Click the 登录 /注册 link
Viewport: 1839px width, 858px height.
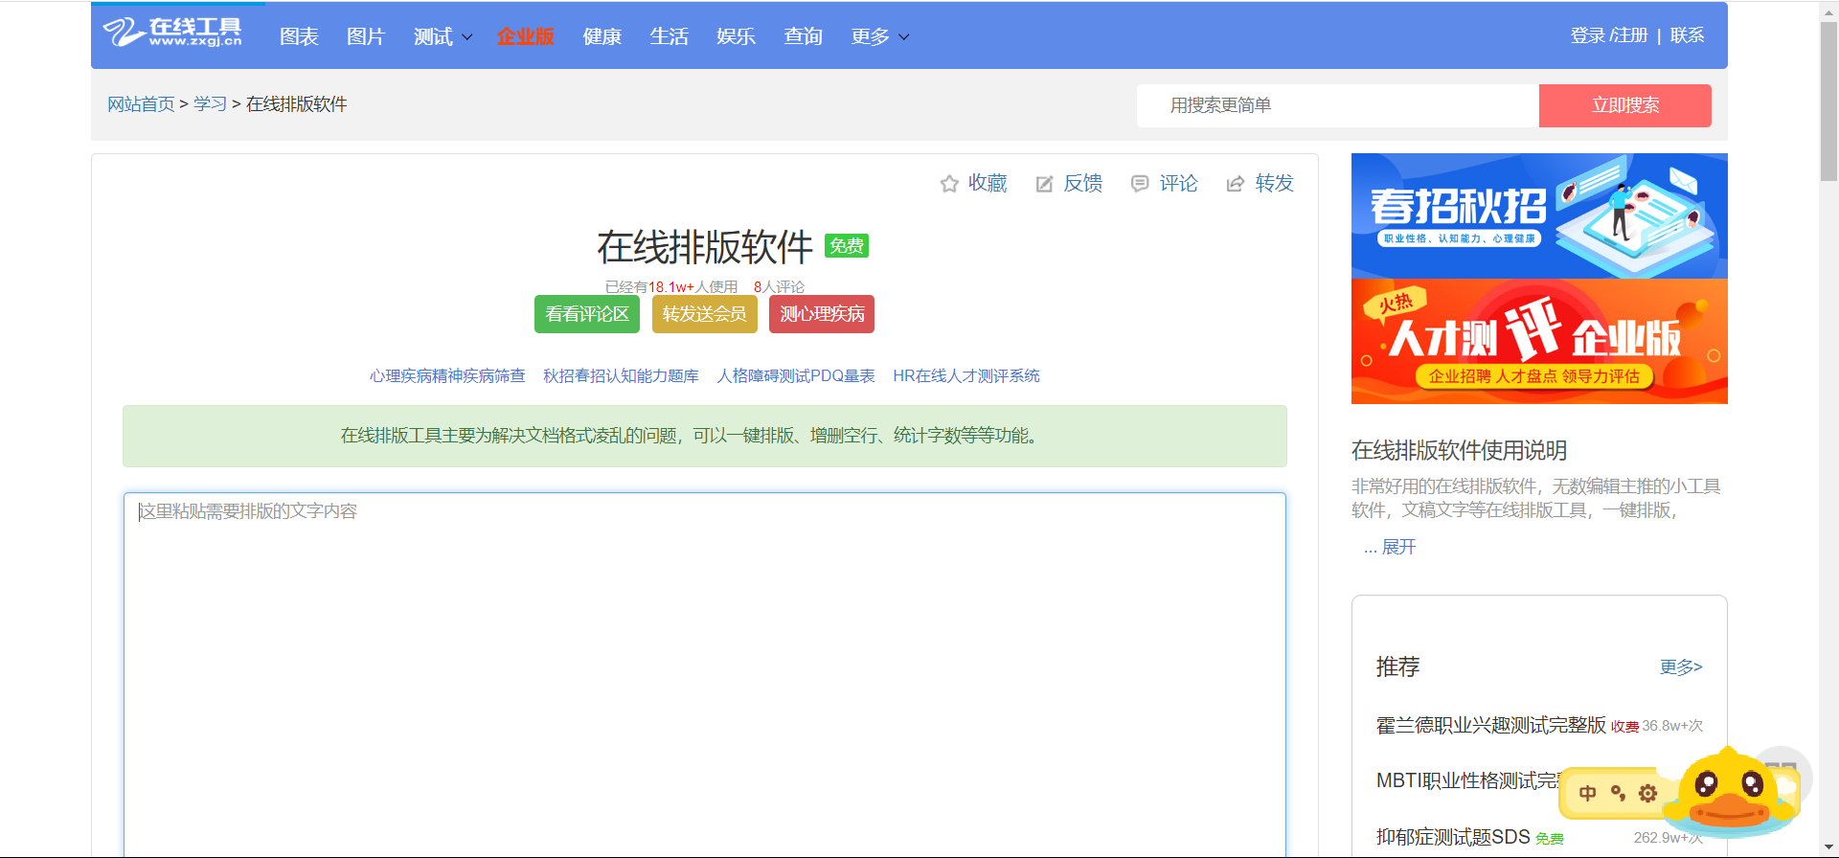tap(1609, 35)
